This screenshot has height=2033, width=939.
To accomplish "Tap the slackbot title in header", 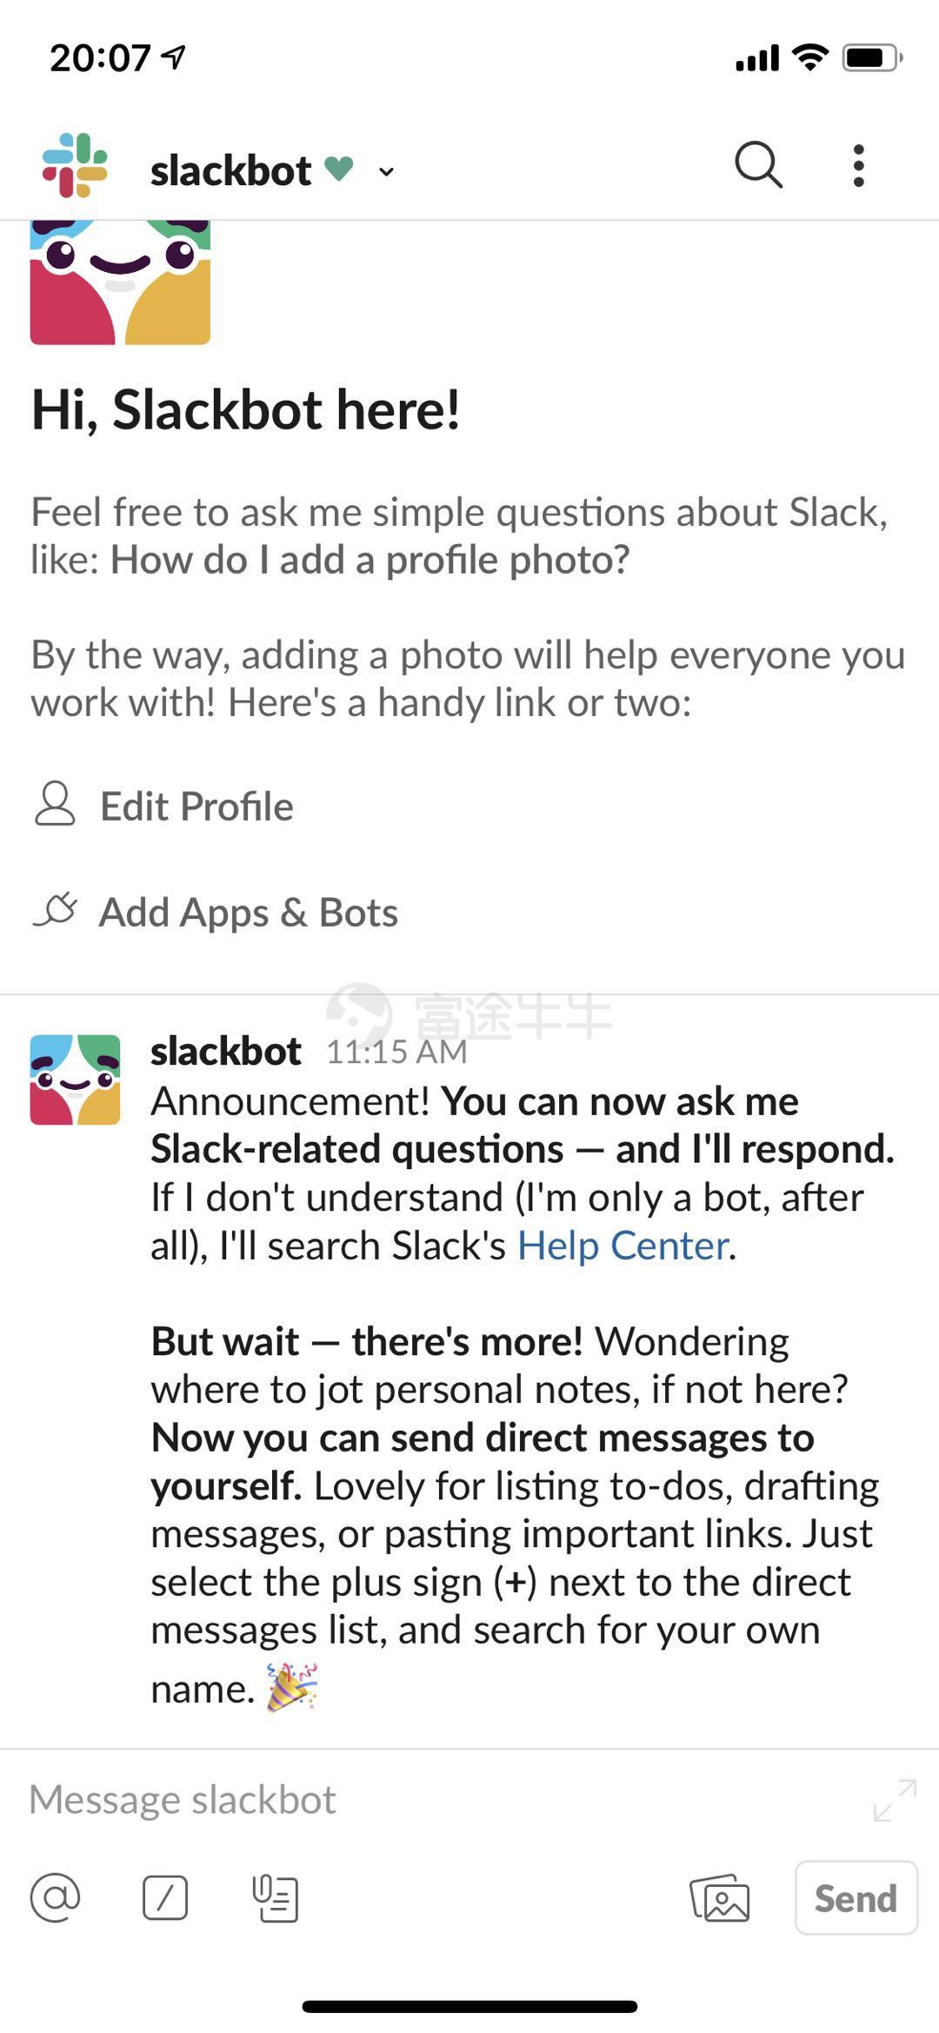I will [x=230, y=170].
